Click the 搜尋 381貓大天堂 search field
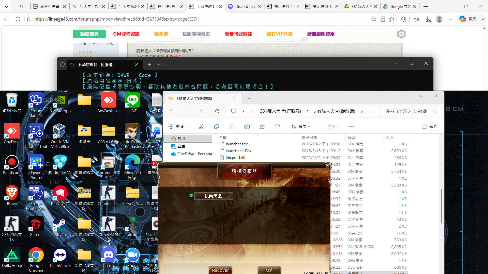 tap(410, 111)
